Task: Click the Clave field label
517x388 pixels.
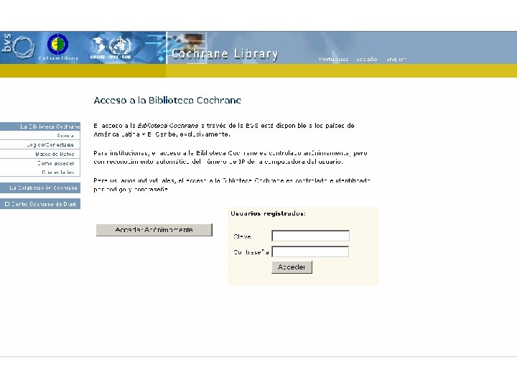Action: [x=243, y=236]
